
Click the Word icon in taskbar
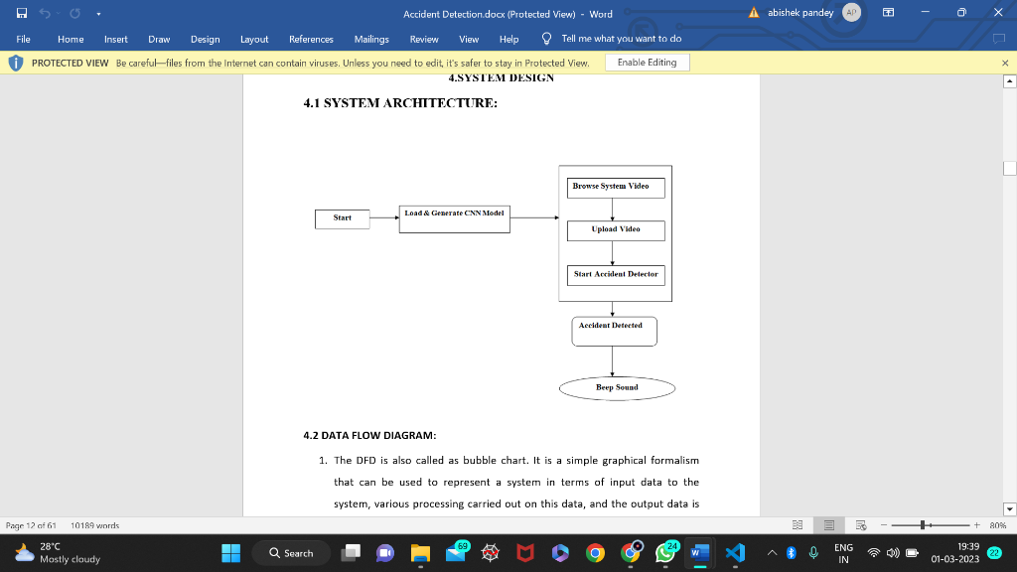pos(700,553)
